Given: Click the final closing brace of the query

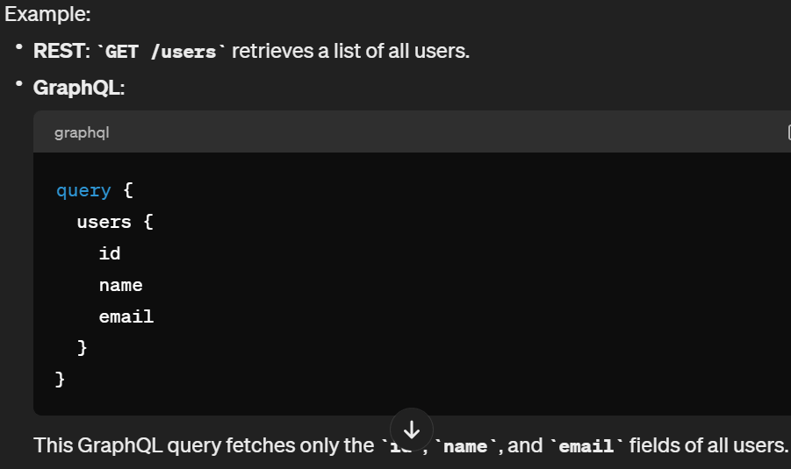Looking at the screenshot, I should coord(61,380).
